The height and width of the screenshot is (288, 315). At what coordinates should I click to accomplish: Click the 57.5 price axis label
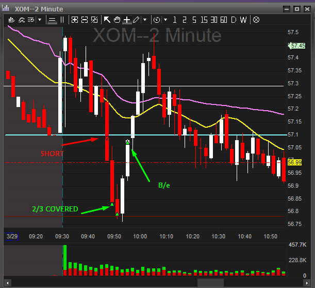(293, 32)
